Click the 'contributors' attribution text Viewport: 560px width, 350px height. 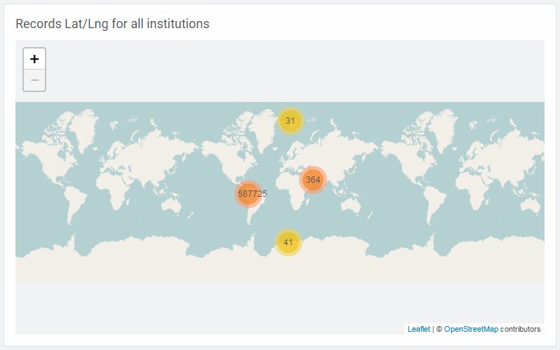pyautogui.click(x=521, y=329)
